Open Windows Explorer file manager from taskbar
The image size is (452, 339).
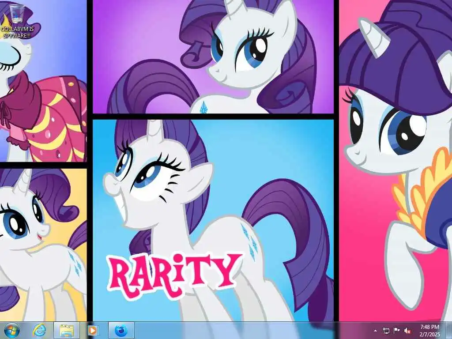pos(67,330)
